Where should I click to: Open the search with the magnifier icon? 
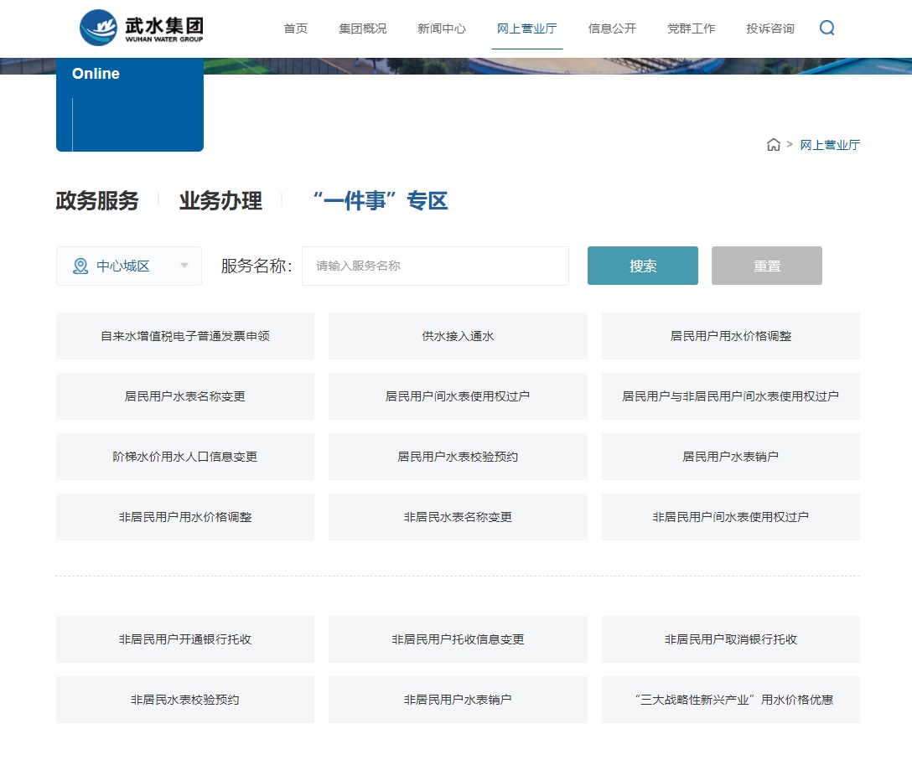tap(827, 28)
